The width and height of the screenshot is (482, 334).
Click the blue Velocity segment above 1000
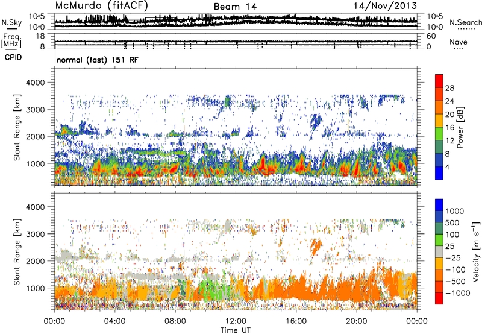coord(439,205)
